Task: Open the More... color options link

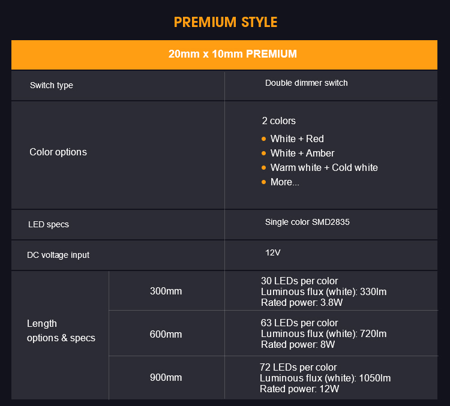Action: 284,182
